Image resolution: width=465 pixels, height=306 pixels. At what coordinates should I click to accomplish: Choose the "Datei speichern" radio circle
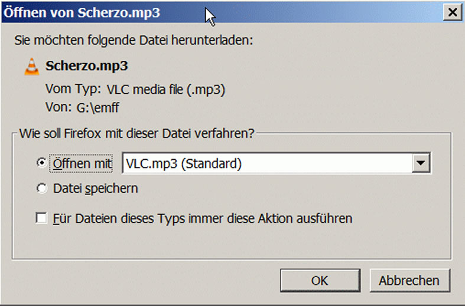[x=42, y=189]
